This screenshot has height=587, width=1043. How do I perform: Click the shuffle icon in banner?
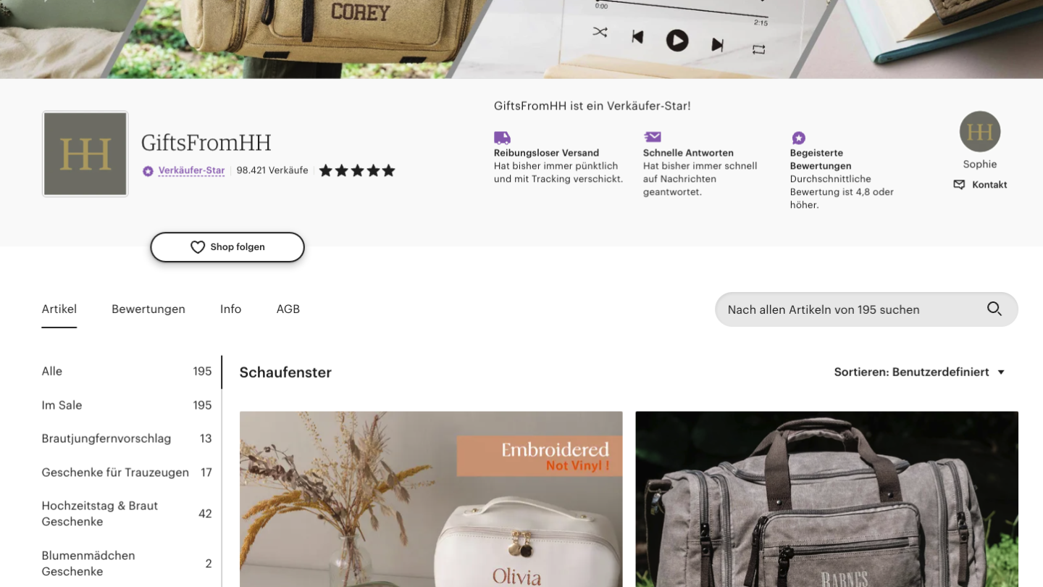pos(600,32)
